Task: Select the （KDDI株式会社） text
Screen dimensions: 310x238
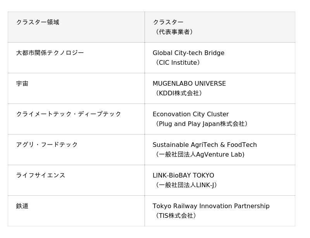Action: point(179,93)
